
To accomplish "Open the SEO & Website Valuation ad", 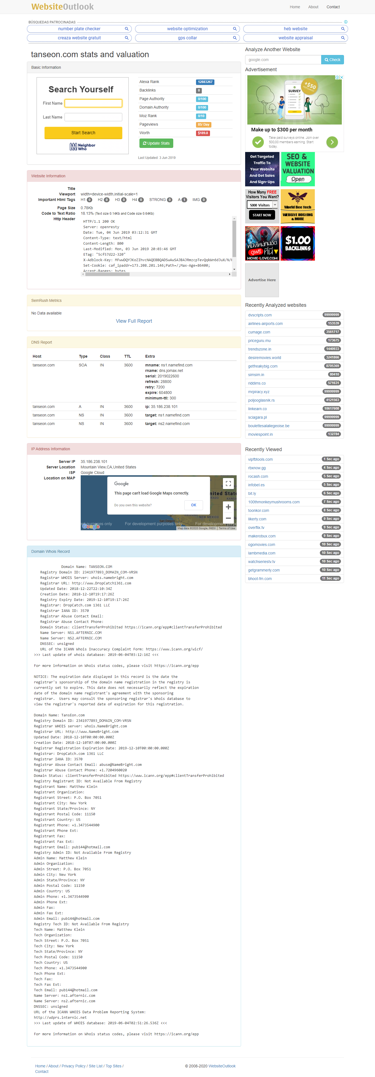I will [x=298, y=169].
